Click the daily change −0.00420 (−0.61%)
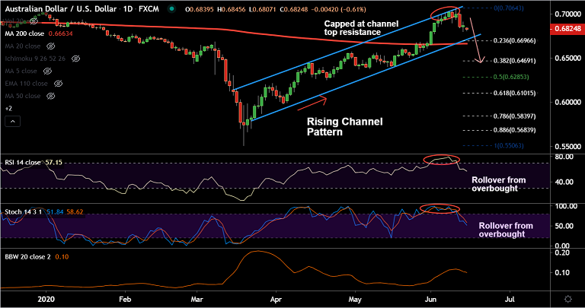585x308 pixels. pos(338,9)
